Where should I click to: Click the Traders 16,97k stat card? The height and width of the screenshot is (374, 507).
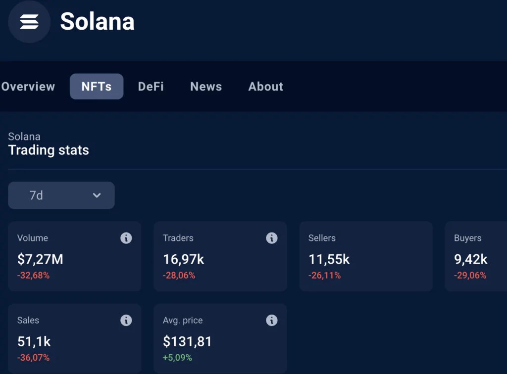(220, 256)
